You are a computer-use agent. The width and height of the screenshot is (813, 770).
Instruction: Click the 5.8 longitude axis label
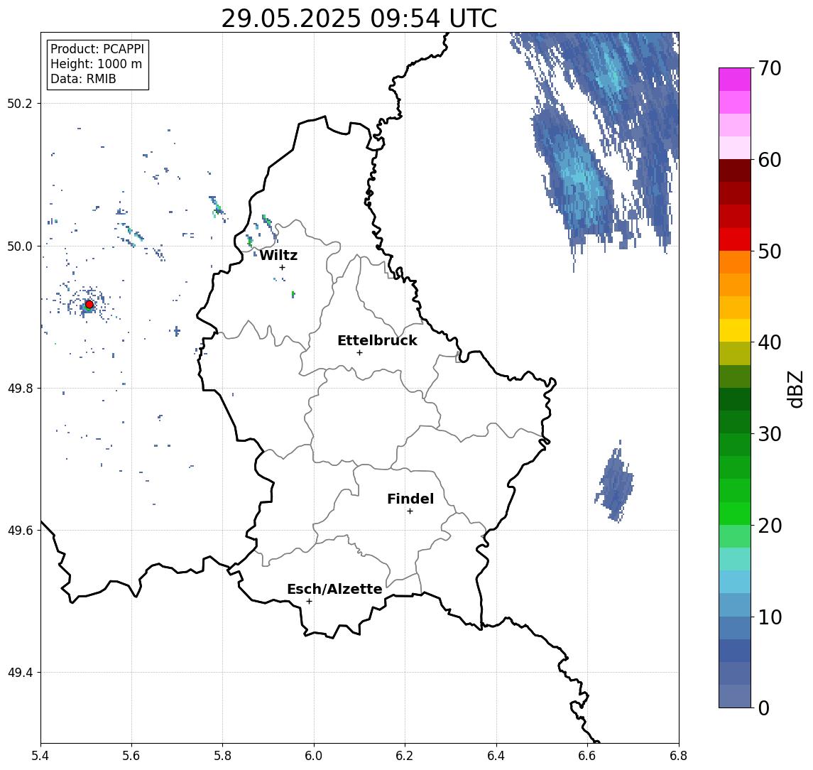coord(222,756)
